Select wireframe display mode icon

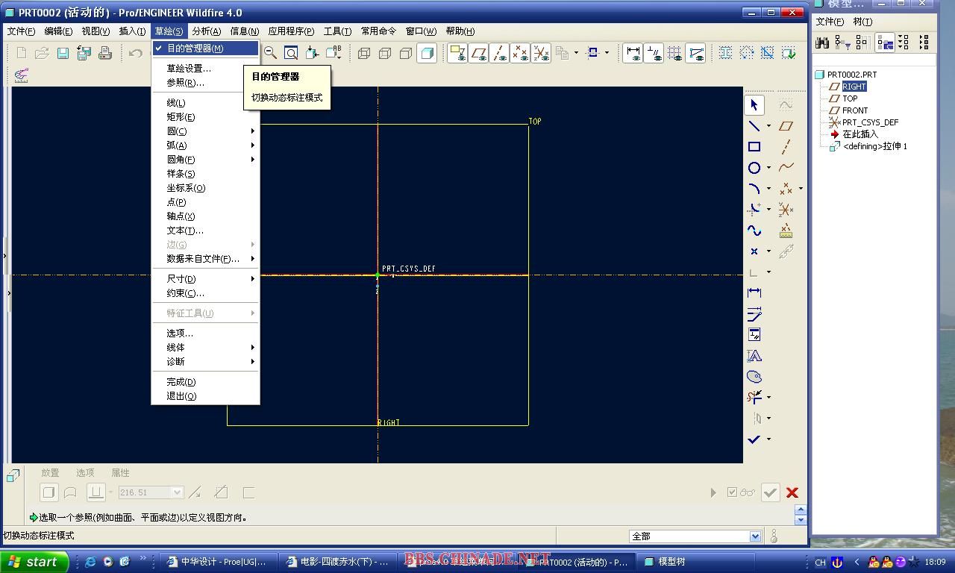(364, 53)
